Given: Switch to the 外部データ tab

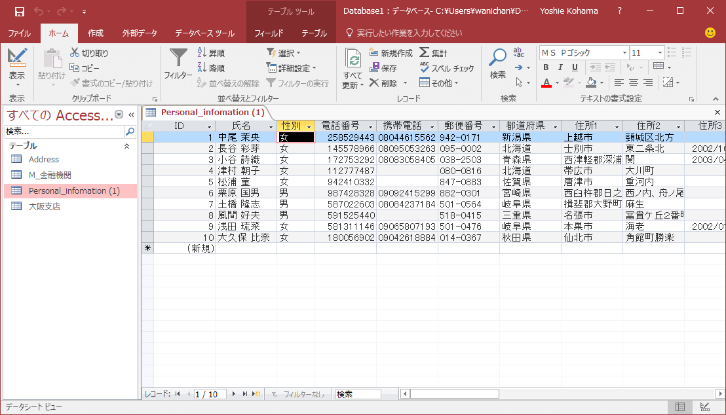Looking at the screenshot, I should coord(140,33).
